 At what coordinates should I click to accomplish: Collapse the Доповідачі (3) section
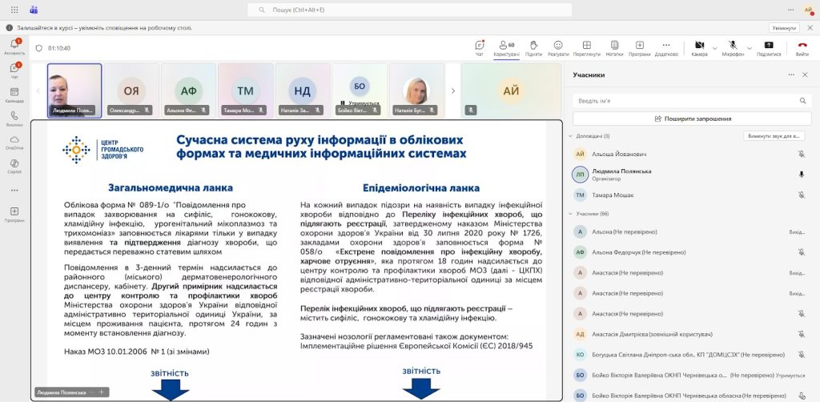(x=569, y=136)
